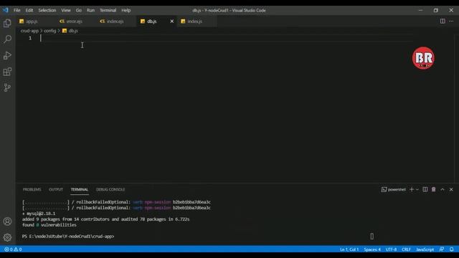Click the terminal prompt line

pos(68,236)
